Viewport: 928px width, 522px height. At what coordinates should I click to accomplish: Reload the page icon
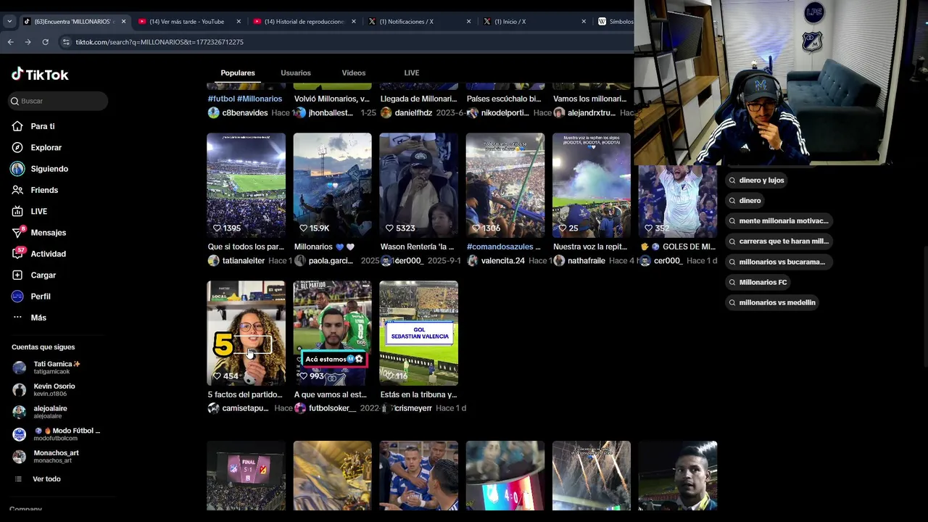point(45,42)
